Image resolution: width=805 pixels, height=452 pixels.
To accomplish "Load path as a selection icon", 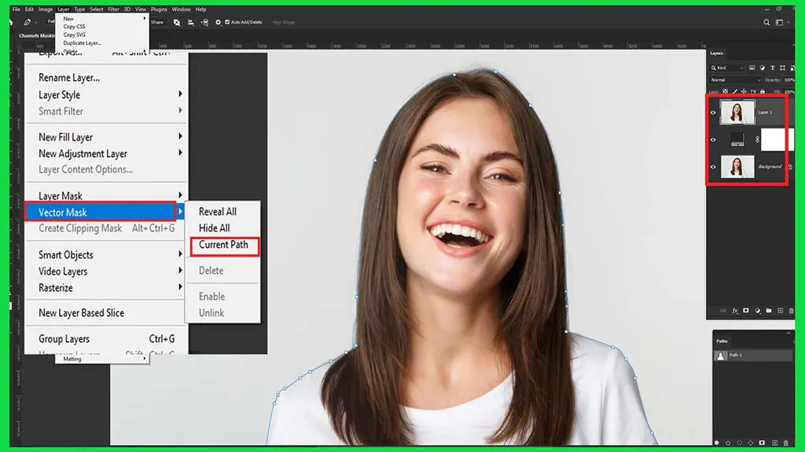I will click(x=739, y=443).
